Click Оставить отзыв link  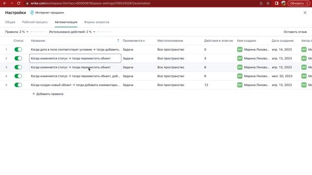click(x=295, y=32)
